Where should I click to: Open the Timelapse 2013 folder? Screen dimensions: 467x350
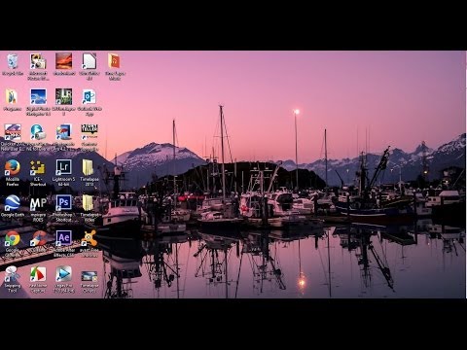click(88, 168)
